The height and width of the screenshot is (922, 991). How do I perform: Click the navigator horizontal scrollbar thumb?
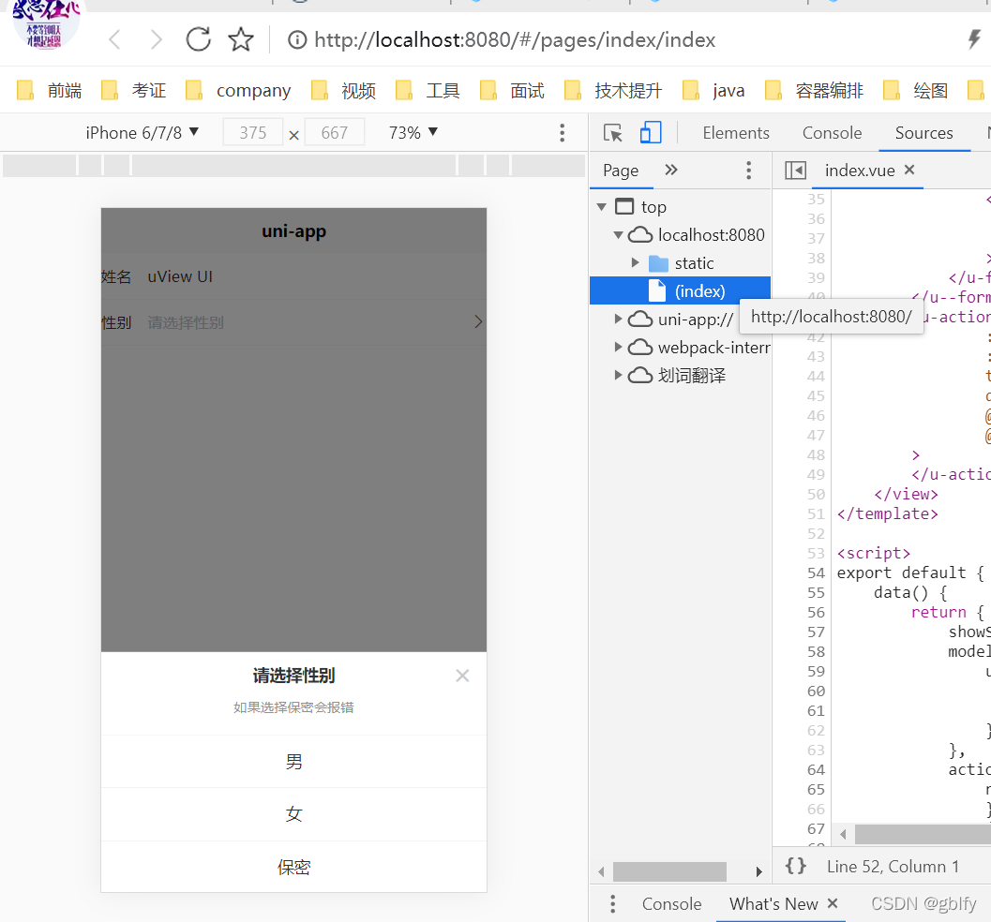coord(669,871)
